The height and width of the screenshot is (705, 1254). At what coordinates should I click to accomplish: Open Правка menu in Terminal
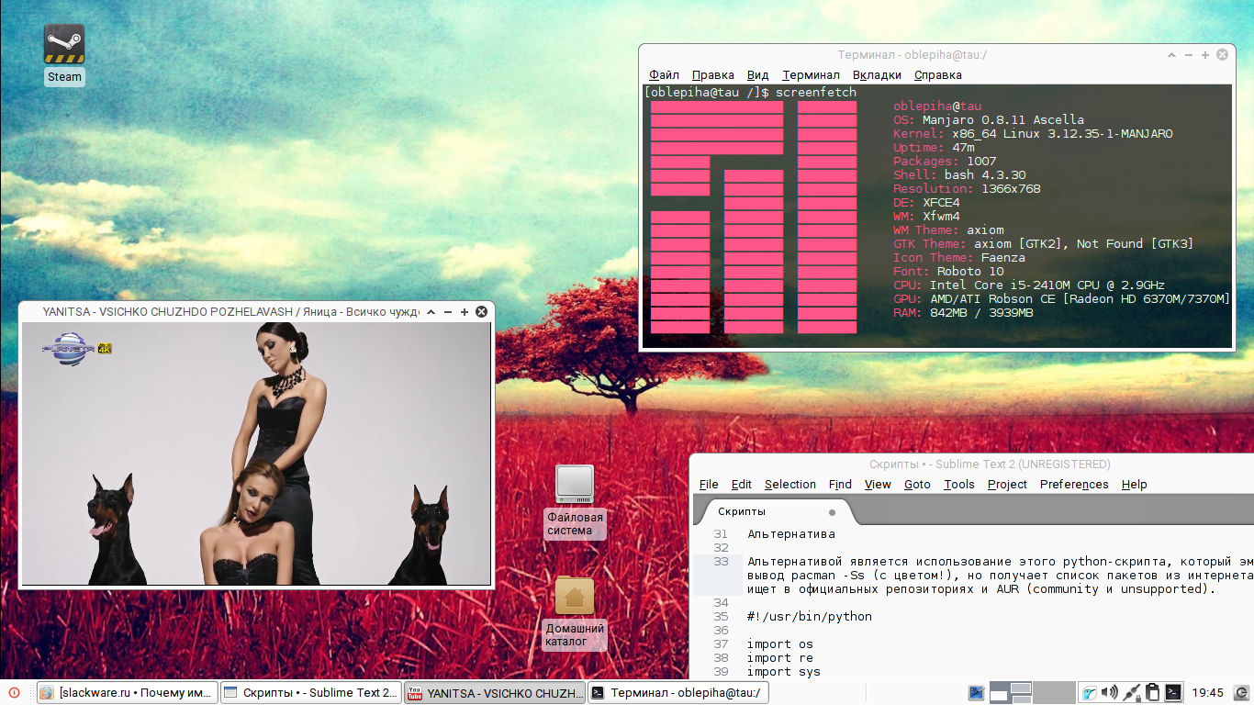[x=712, y=75]
